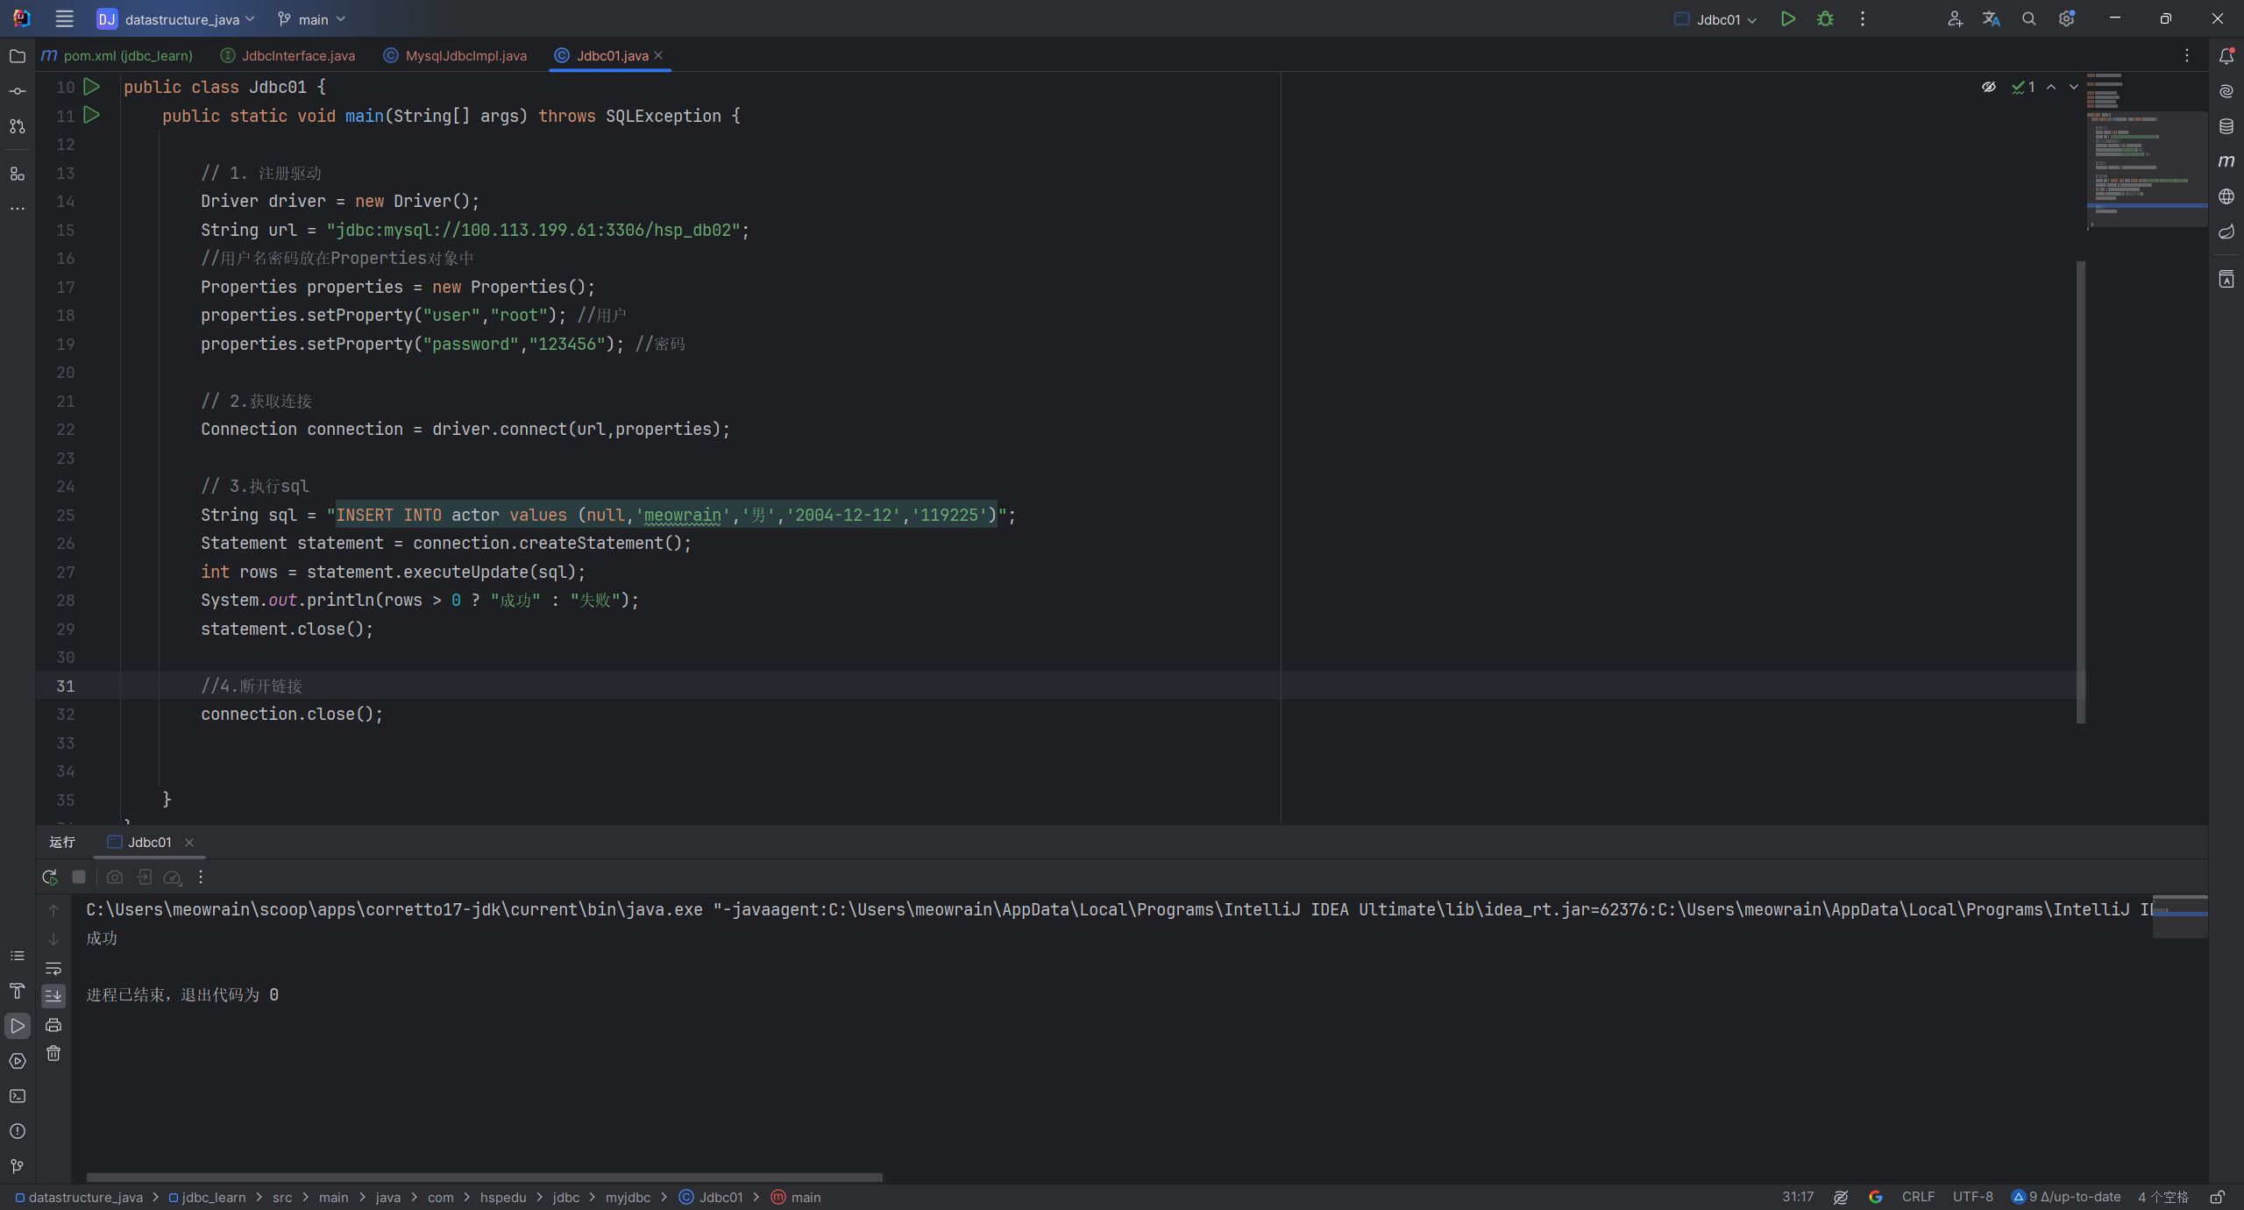This screenshot has width=2244, height=1210.
Task: Click UTF-8 encoding in status bar
Action: [x=1972, y=1197]
